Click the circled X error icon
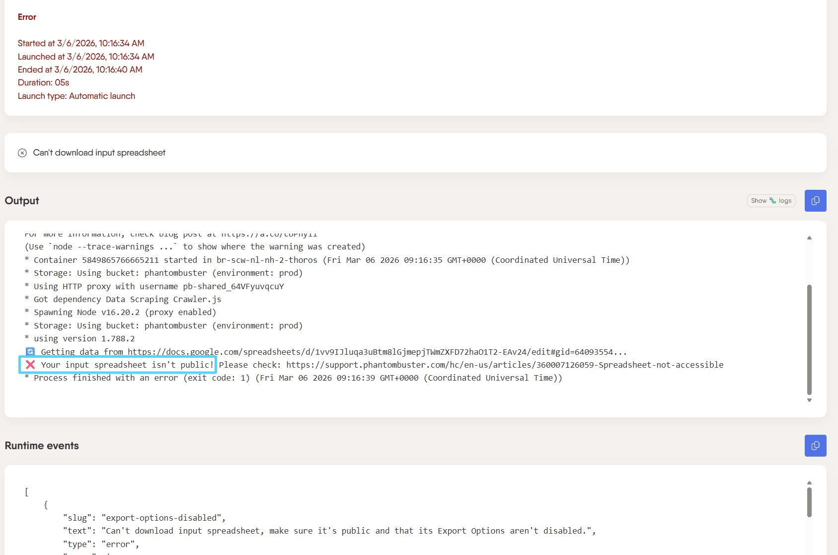 (x=22, y=153)
